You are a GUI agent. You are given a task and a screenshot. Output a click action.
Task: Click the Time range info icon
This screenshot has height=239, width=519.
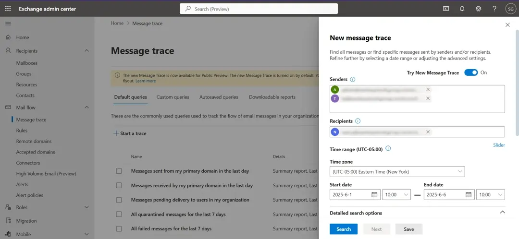[388, 148]
